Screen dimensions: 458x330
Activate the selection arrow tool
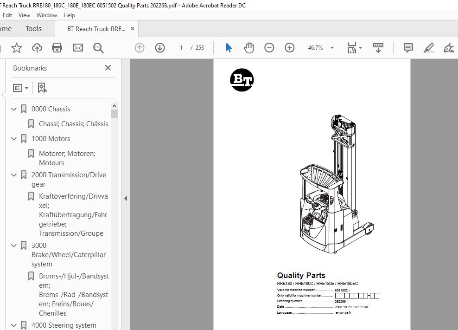click(229, 48)
